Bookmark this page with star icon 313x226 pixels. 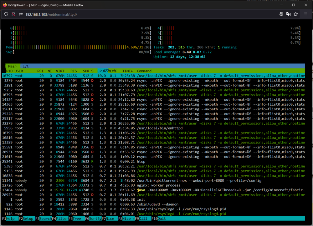tap(296, 14)
